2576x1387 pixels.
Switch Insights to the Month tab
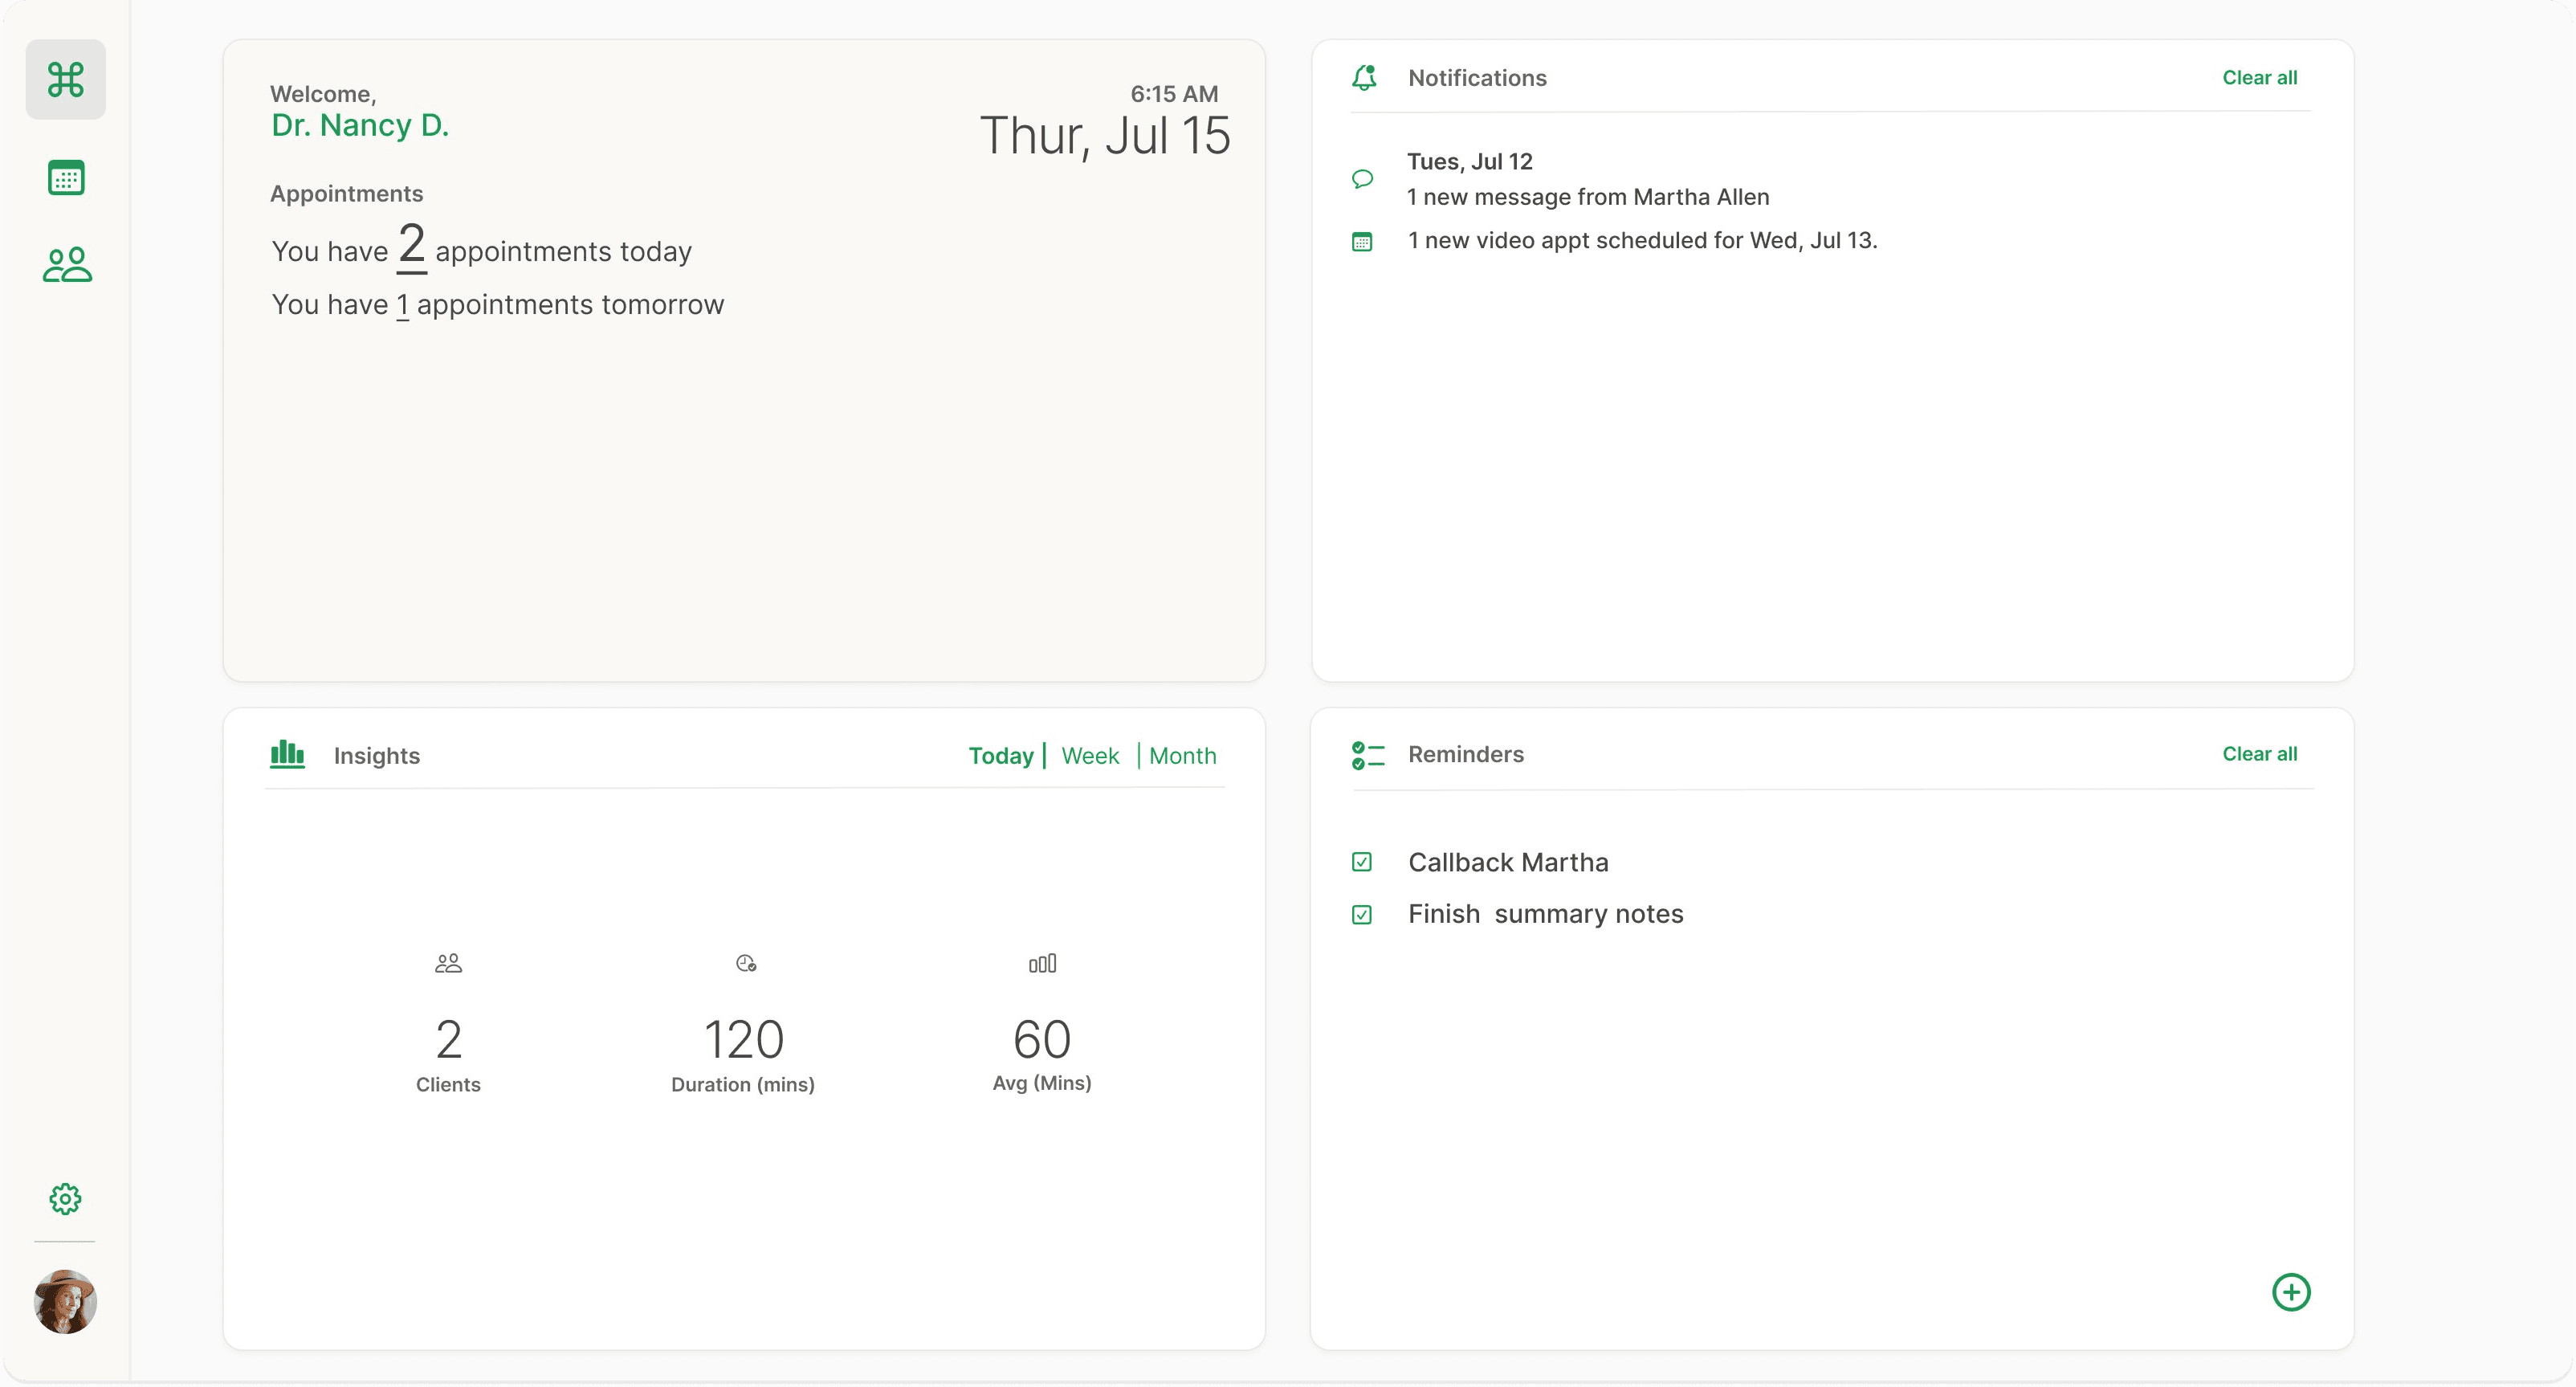tap(1182, 756)
